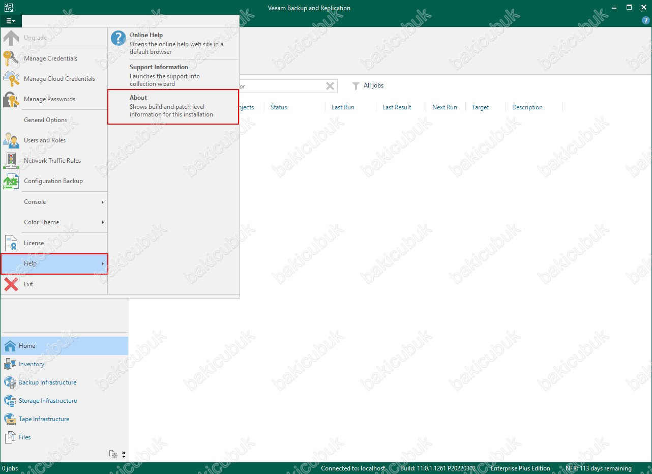652x474 pixels.
Task: Click the Network Traffic Rules traffic-light icon
Action: point(11,161)
